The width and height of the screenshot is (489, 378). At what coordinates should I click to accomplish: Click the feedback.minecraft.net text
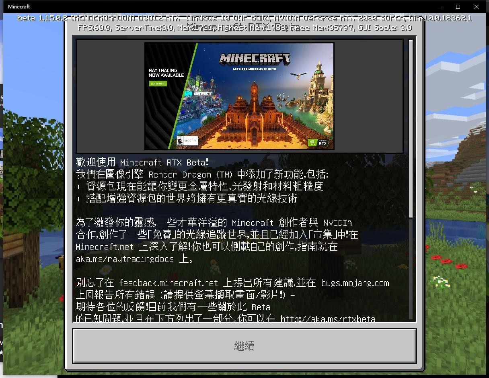168,283
